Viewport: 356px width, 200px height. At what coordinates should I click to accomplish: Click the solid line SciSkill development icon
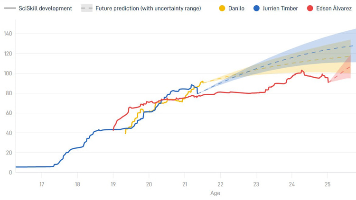[10, 9]
